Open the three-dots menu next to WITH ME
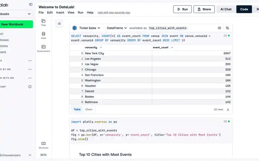259x161 pixels. click(30, 78)
